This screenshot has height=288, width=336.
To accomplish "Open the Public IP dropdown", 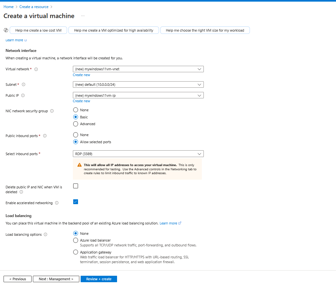I will click(138, 95).
